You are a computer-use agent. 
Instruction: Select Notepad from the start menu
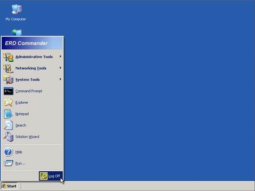32,114
